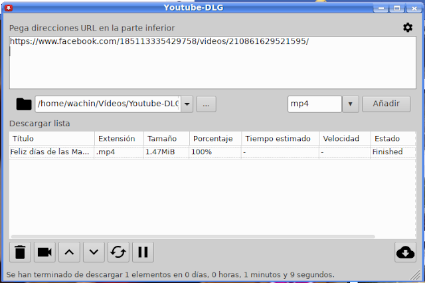Click the '.mp4' extension cell
Viewport: 425px width, 283px height.
pos(119,152)
